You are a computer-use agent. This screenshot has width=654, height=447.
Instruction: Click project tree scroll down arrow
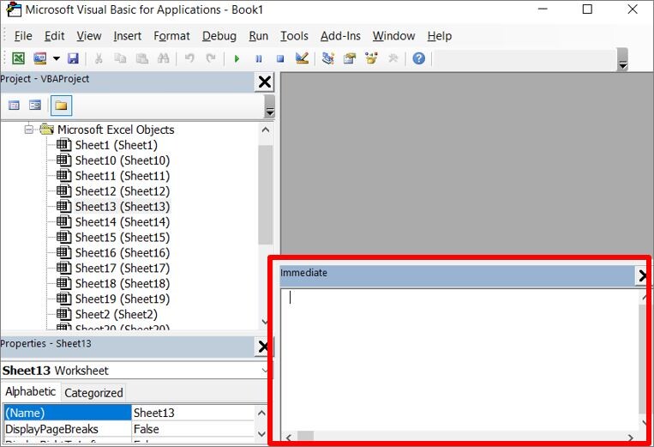click(x=265, y=322)
